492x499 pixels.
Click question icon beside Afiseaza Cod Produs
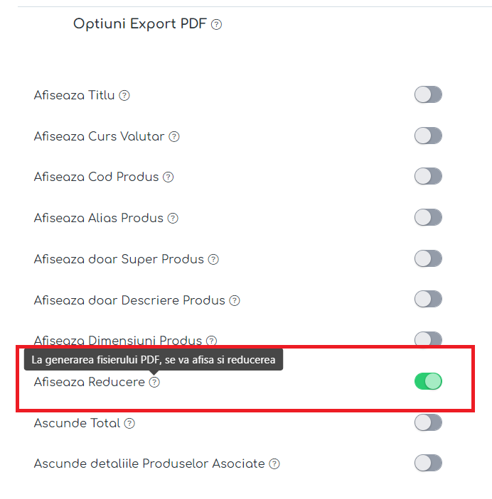pyautogui.click(x=169, y=177)
